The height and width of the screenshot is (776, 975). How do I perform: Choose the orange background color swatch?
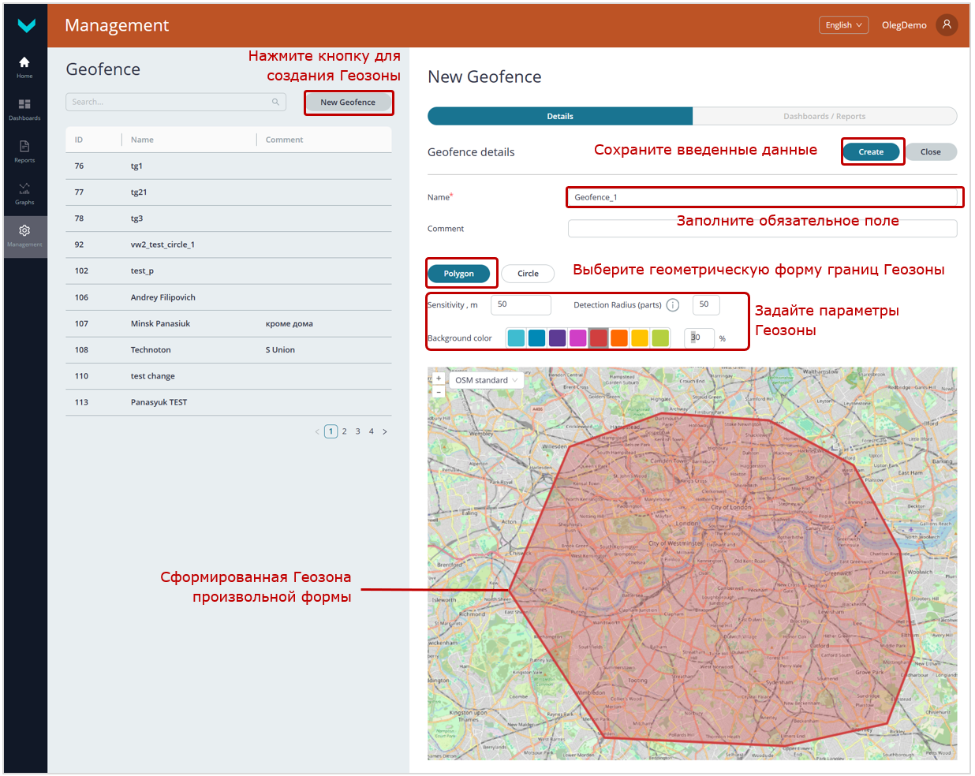click(x=619, y=338)
